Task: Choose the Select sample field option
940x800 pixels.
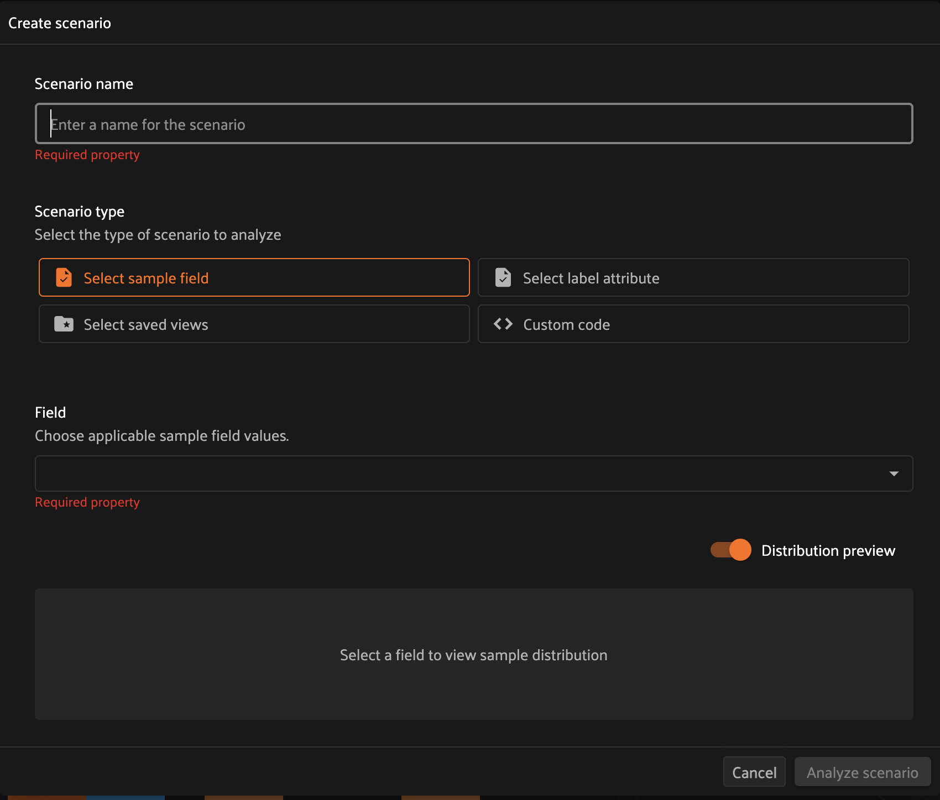Action: tap(254, 277)
